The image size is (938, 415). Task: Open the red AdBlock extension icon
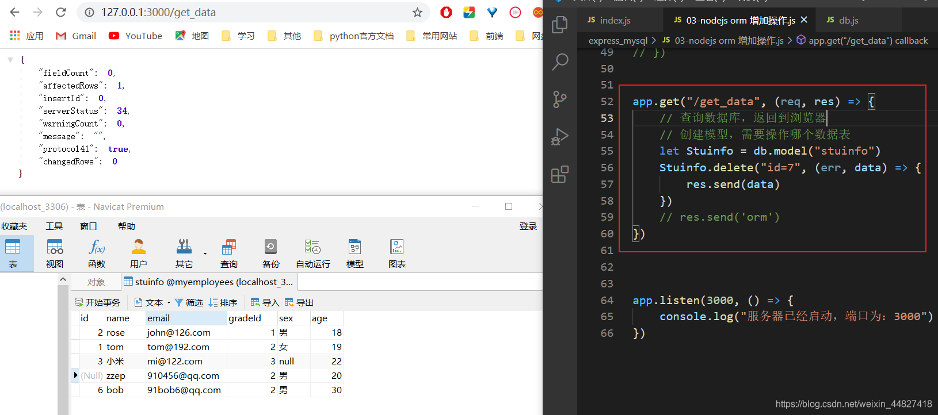pyautogui.click(x=446, y=12)
